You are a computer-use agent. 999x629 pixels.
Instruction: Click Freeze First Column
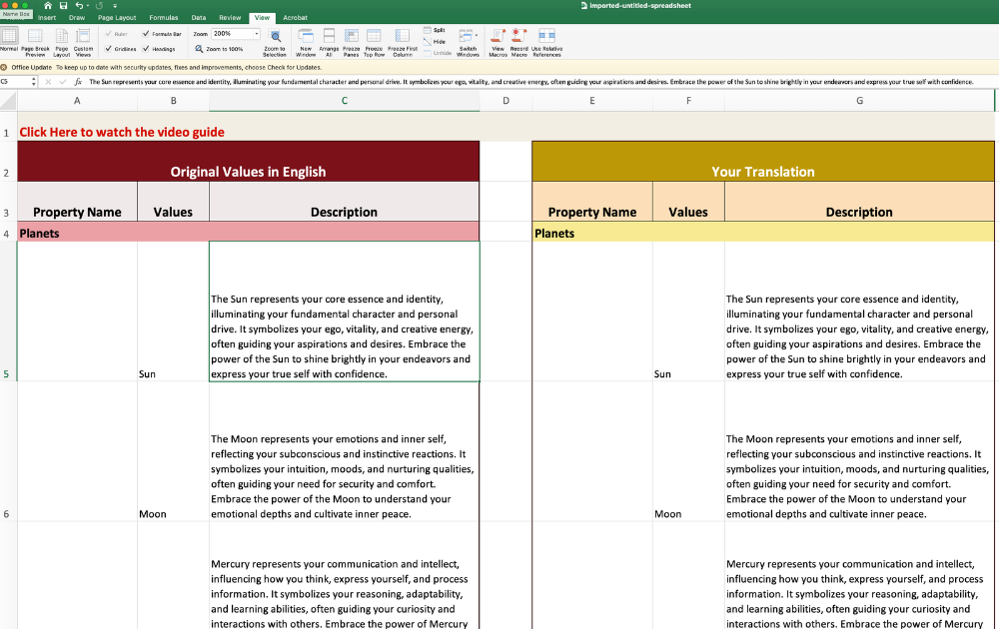(x=403, y=43)
